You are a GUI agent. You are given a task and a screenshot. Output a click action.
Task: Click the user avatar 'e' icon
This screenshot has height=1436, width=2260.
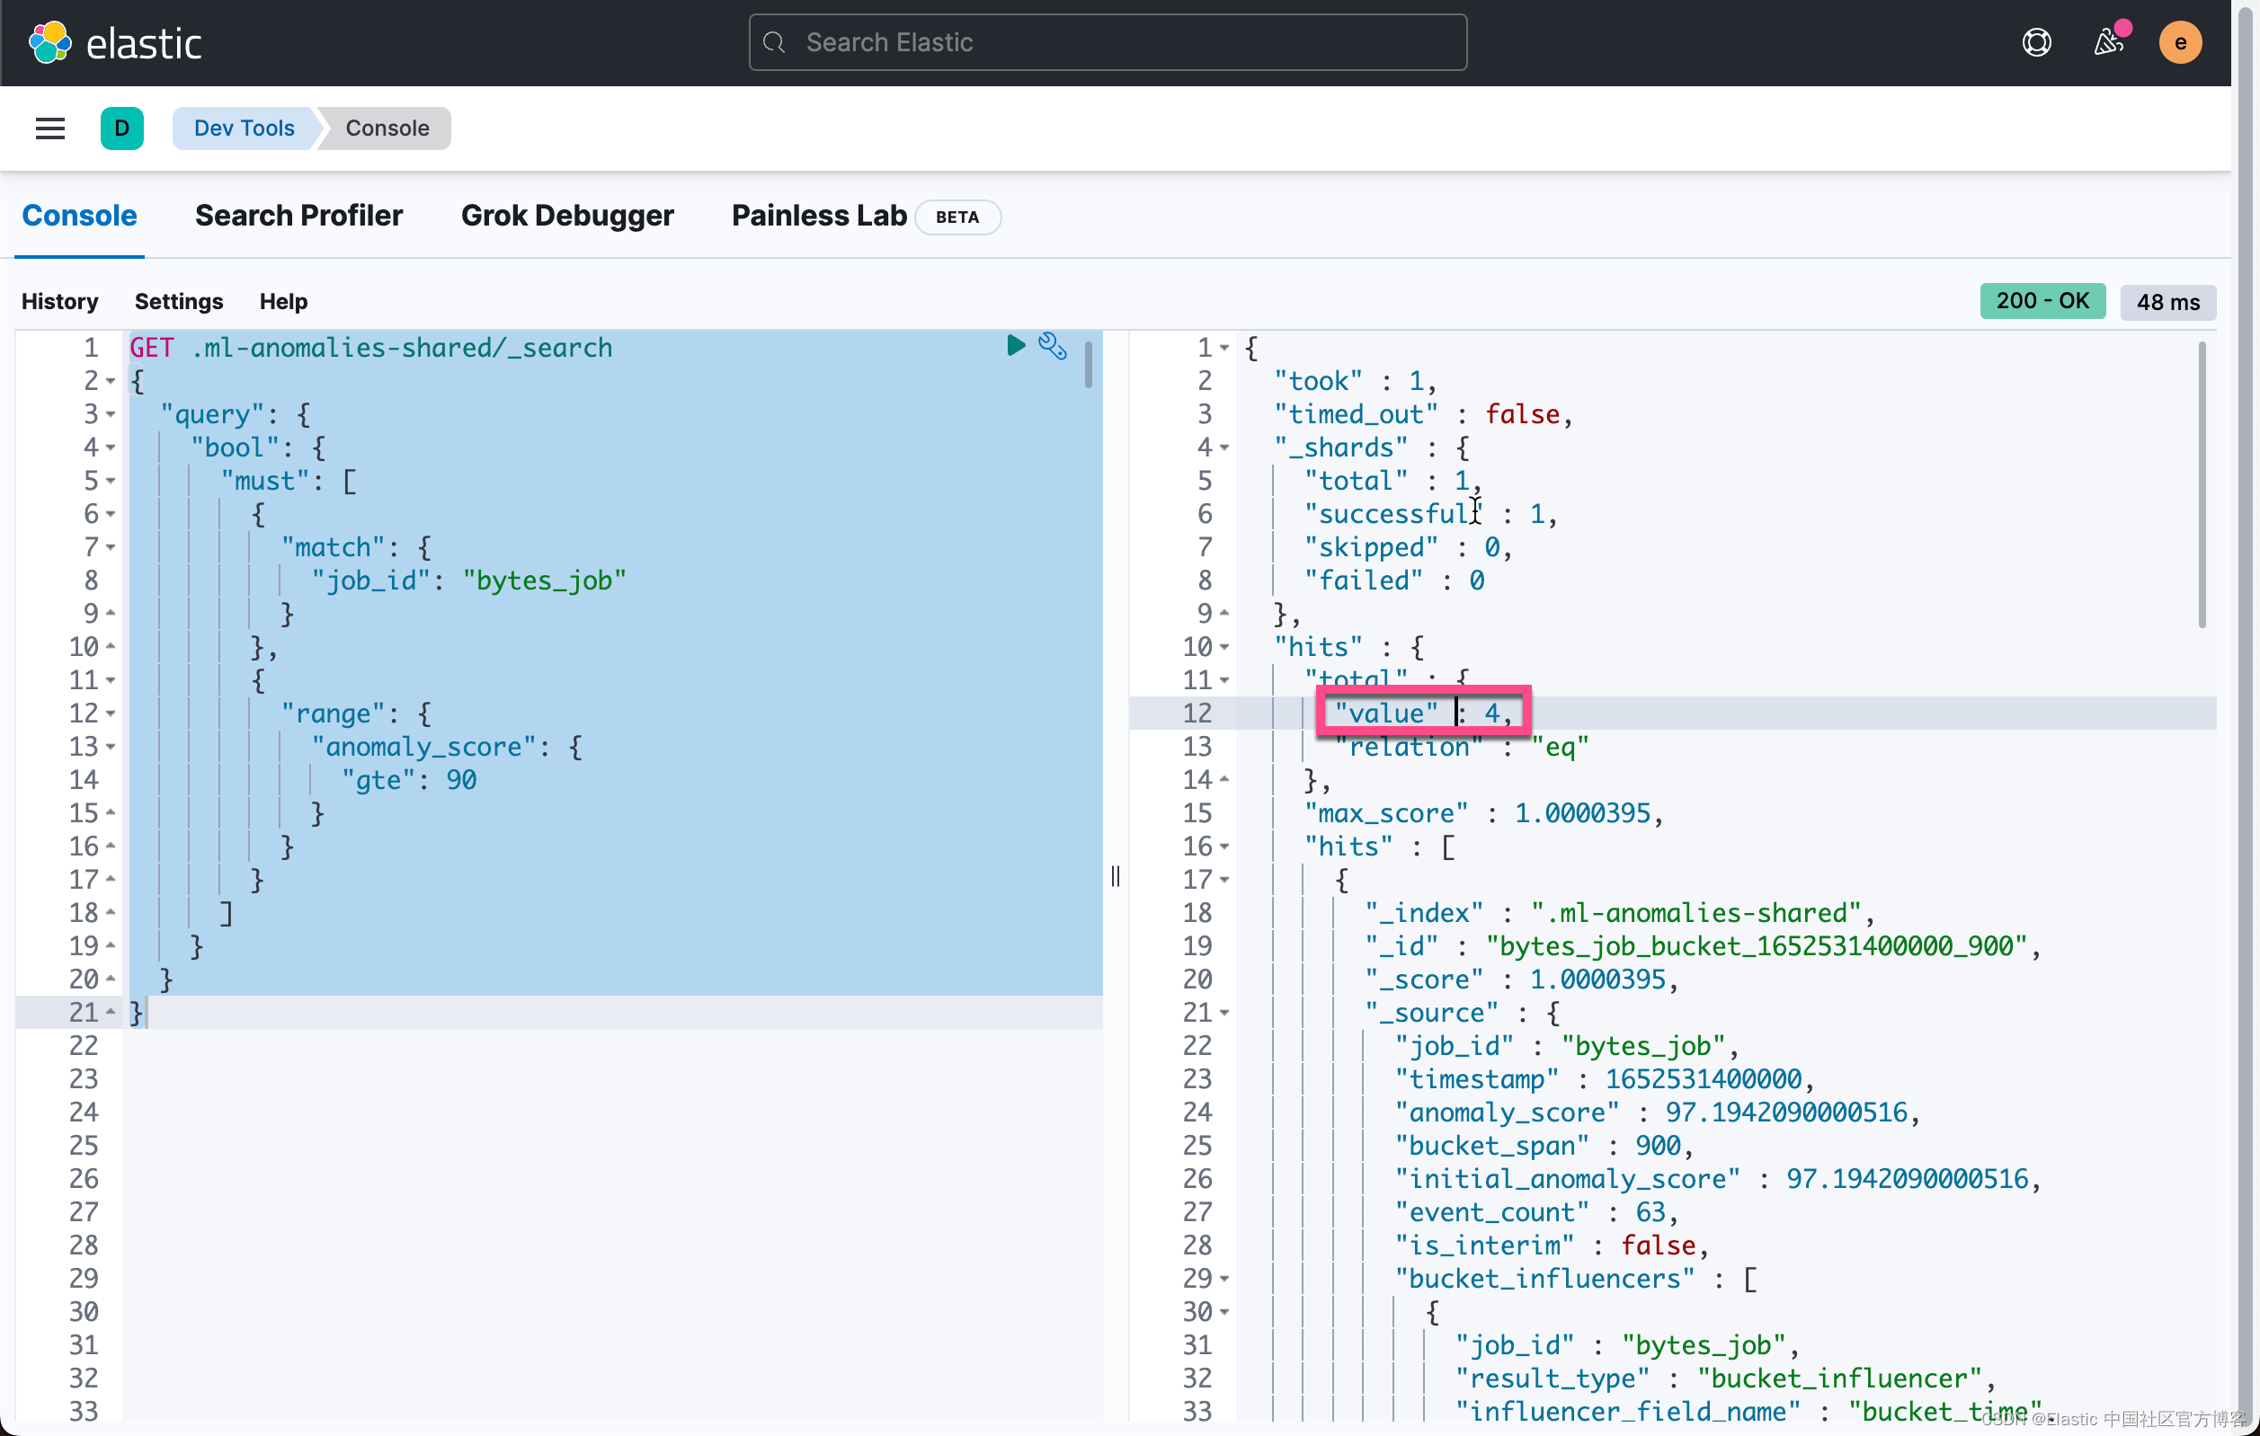(x=2179, y=42)
